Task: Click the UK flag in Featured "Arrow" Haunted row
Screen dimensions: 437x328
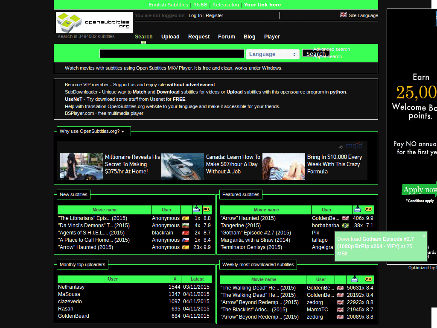Action: click(345, 218)
